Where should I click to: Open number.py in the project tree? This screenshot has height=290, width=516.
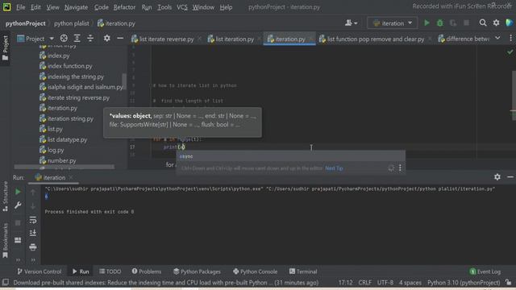point(57,161)
